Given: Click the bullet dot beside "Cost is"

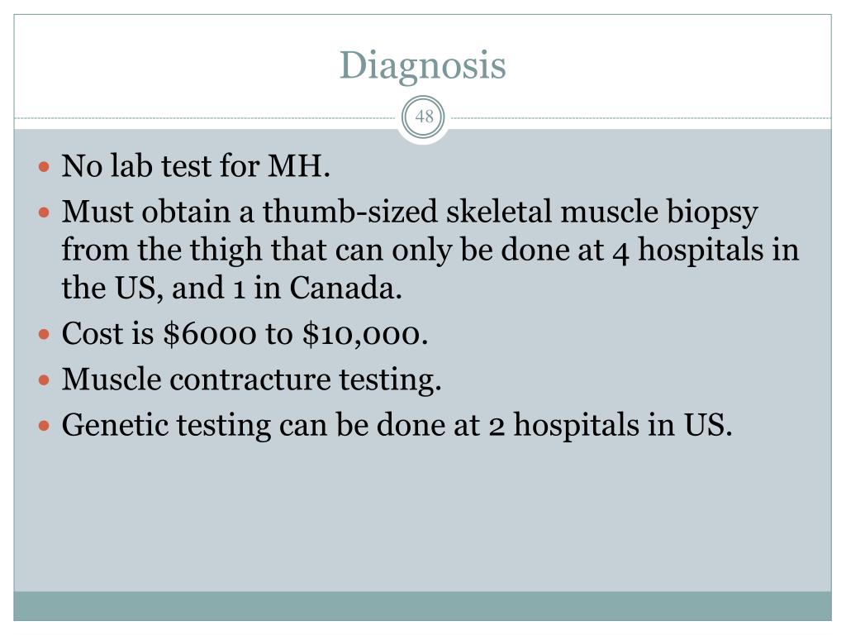Looking at the screenshot, I should pyautogui.click(x=46, y=335).
